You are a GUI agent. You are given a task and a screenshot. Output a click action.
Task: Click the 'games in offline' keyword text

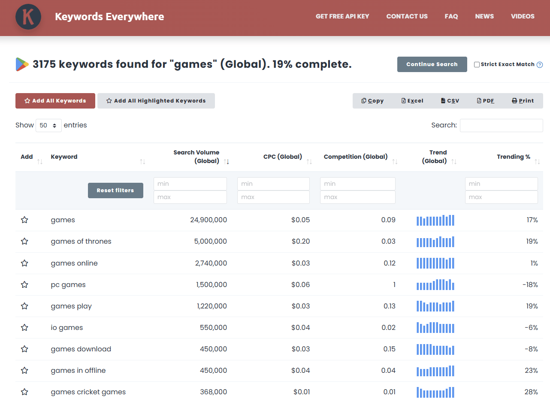[x=78, y=370]
